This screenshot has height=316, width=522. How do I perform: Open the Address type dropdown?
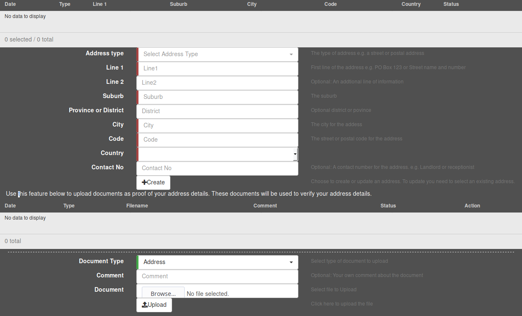click(x=217, y=54)
